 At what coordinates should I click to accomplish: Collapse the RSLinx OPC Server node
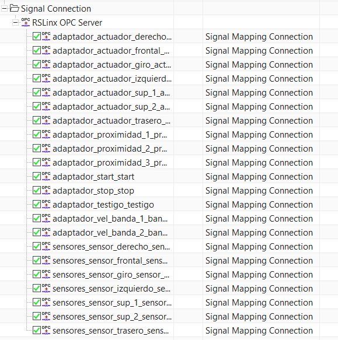point(15,23)
